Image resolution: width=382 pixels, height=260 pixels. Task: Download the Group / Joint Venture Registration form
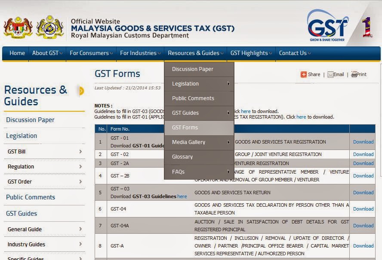[363, 154]
